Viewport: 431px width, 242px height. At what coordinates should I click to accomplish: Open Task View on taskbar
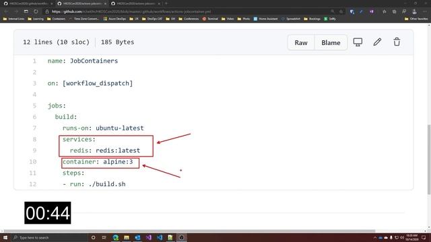(x=104, y=237)
